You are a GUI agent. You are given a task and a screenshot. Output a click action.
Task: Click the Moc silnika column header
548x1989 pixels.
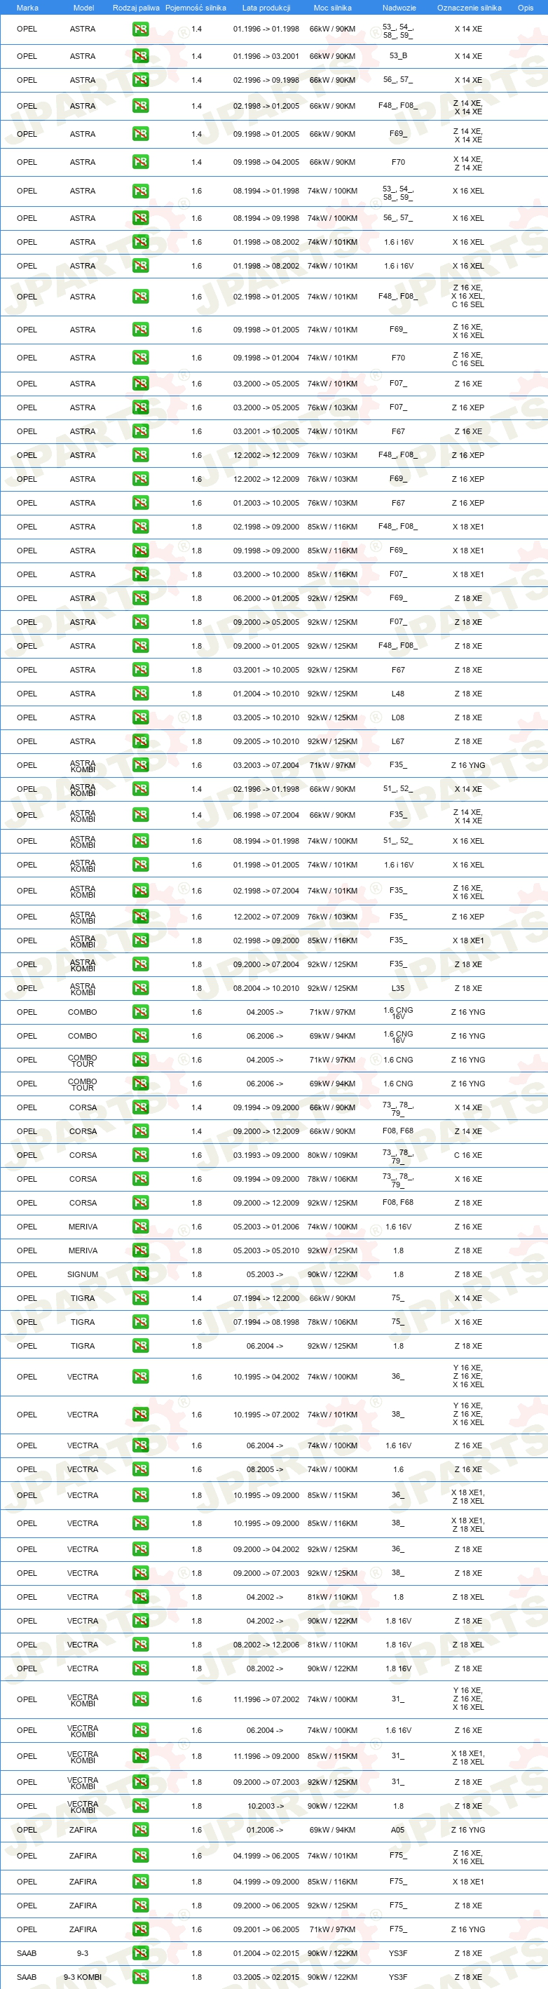tap(333, 8)
